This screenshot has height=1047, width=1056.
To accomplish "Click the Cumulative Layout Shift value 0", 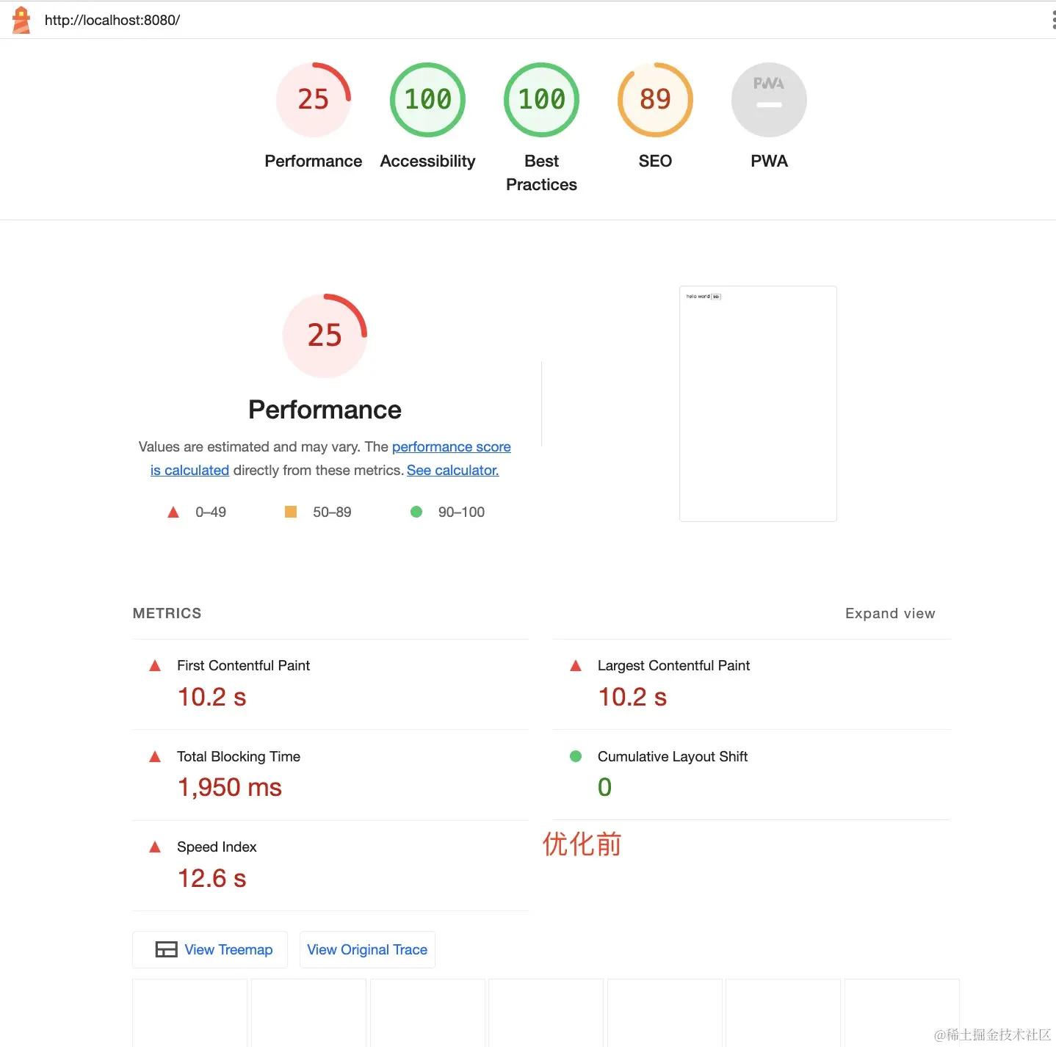I will click(x=604, y=787).
